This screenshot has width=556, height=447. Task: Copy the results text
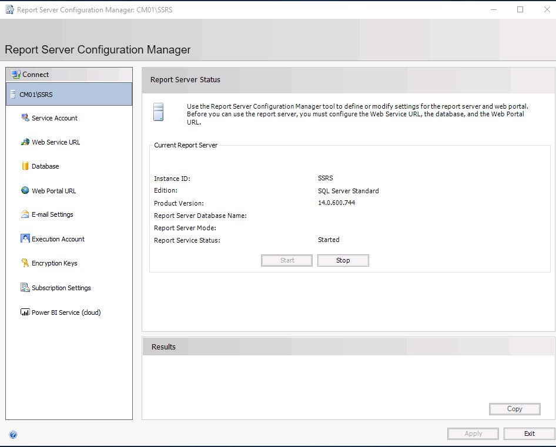(x=514, y=409)
